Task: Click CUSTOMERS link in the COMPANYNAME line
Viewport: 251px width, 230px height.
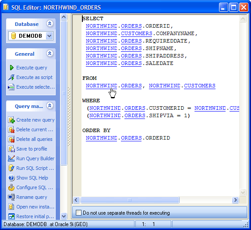Action: (137, 33)
